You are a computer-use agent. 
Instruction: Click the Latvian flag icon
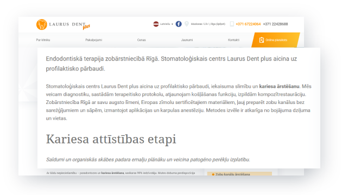(156, 24)
